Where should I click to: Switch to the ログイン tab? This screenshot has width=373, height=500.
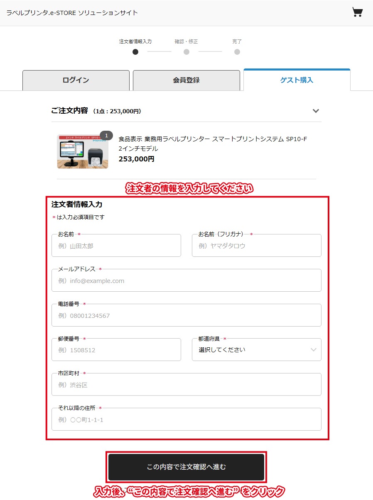click(76, 80)
